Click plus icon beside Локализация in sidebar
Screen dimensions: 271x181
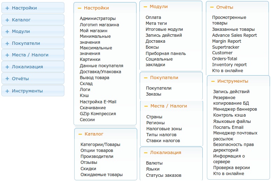[x=7, y=67]
